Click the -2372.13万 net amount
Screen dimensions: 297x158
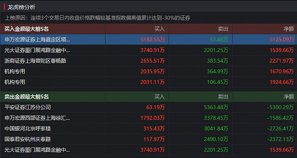pyautogui.click(x=280, y=139)
